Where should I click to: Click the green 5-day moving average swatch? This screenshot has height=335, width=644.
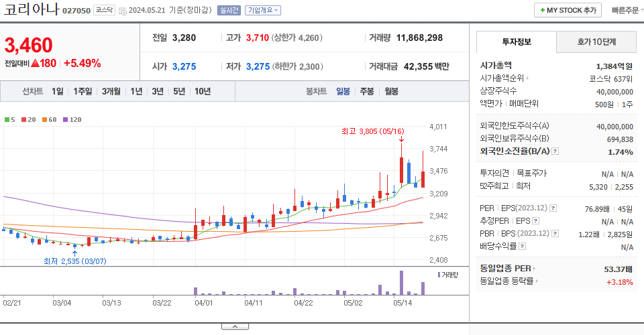click(7, 120)
